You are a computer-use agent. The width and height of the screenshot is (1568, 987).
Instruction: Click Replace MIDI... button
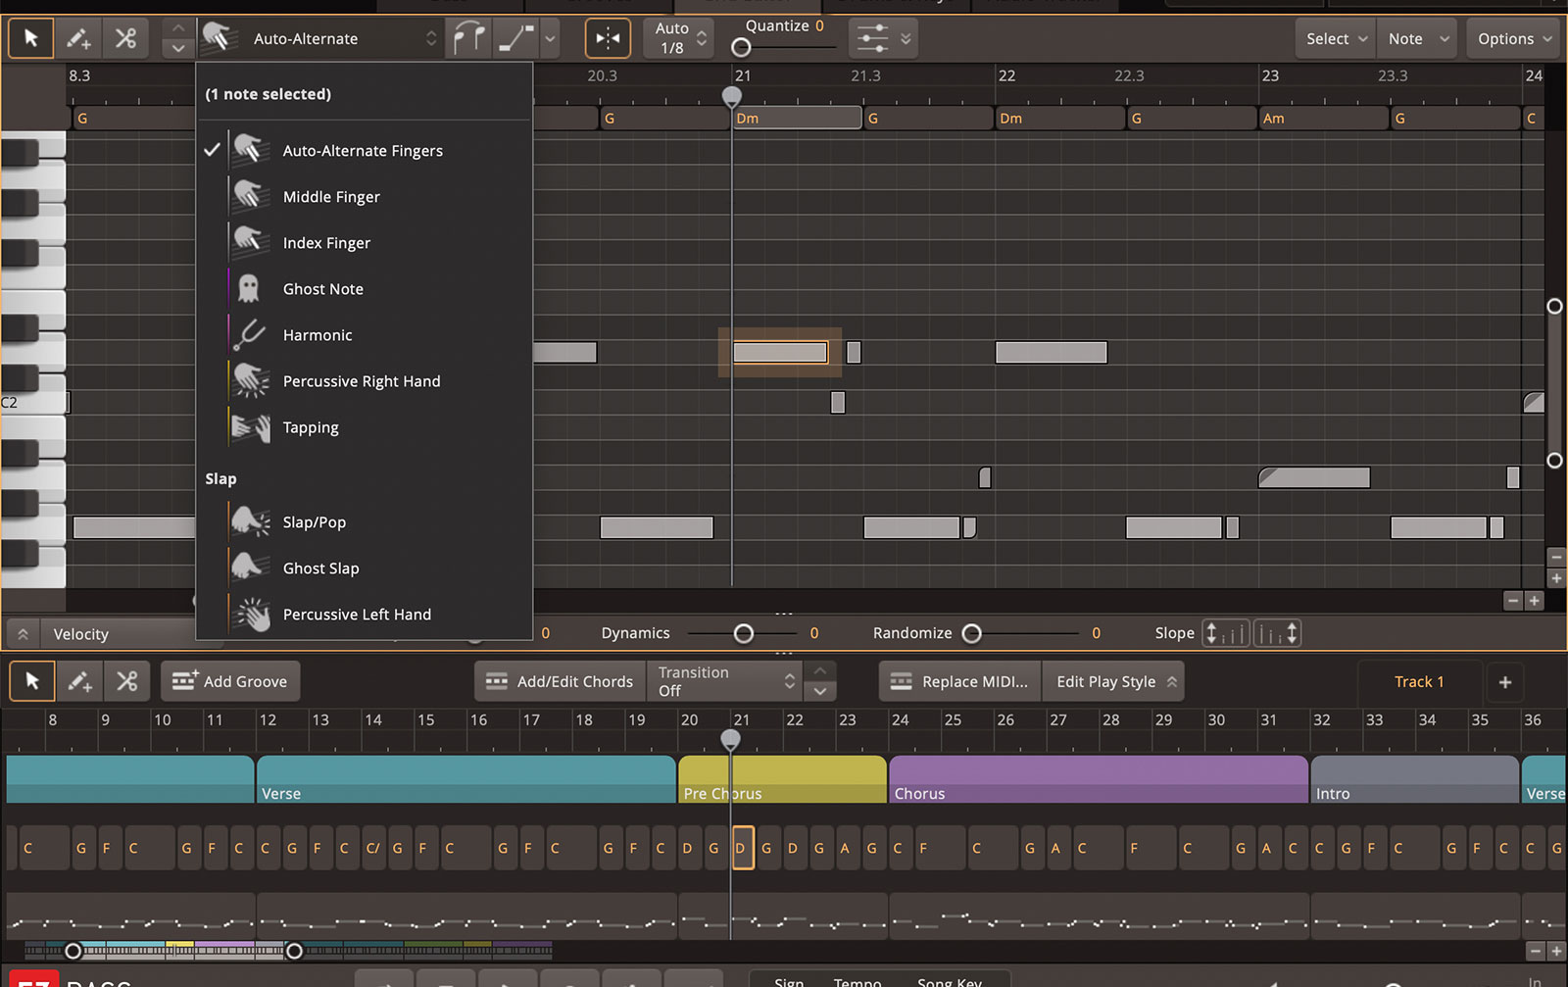960,681
